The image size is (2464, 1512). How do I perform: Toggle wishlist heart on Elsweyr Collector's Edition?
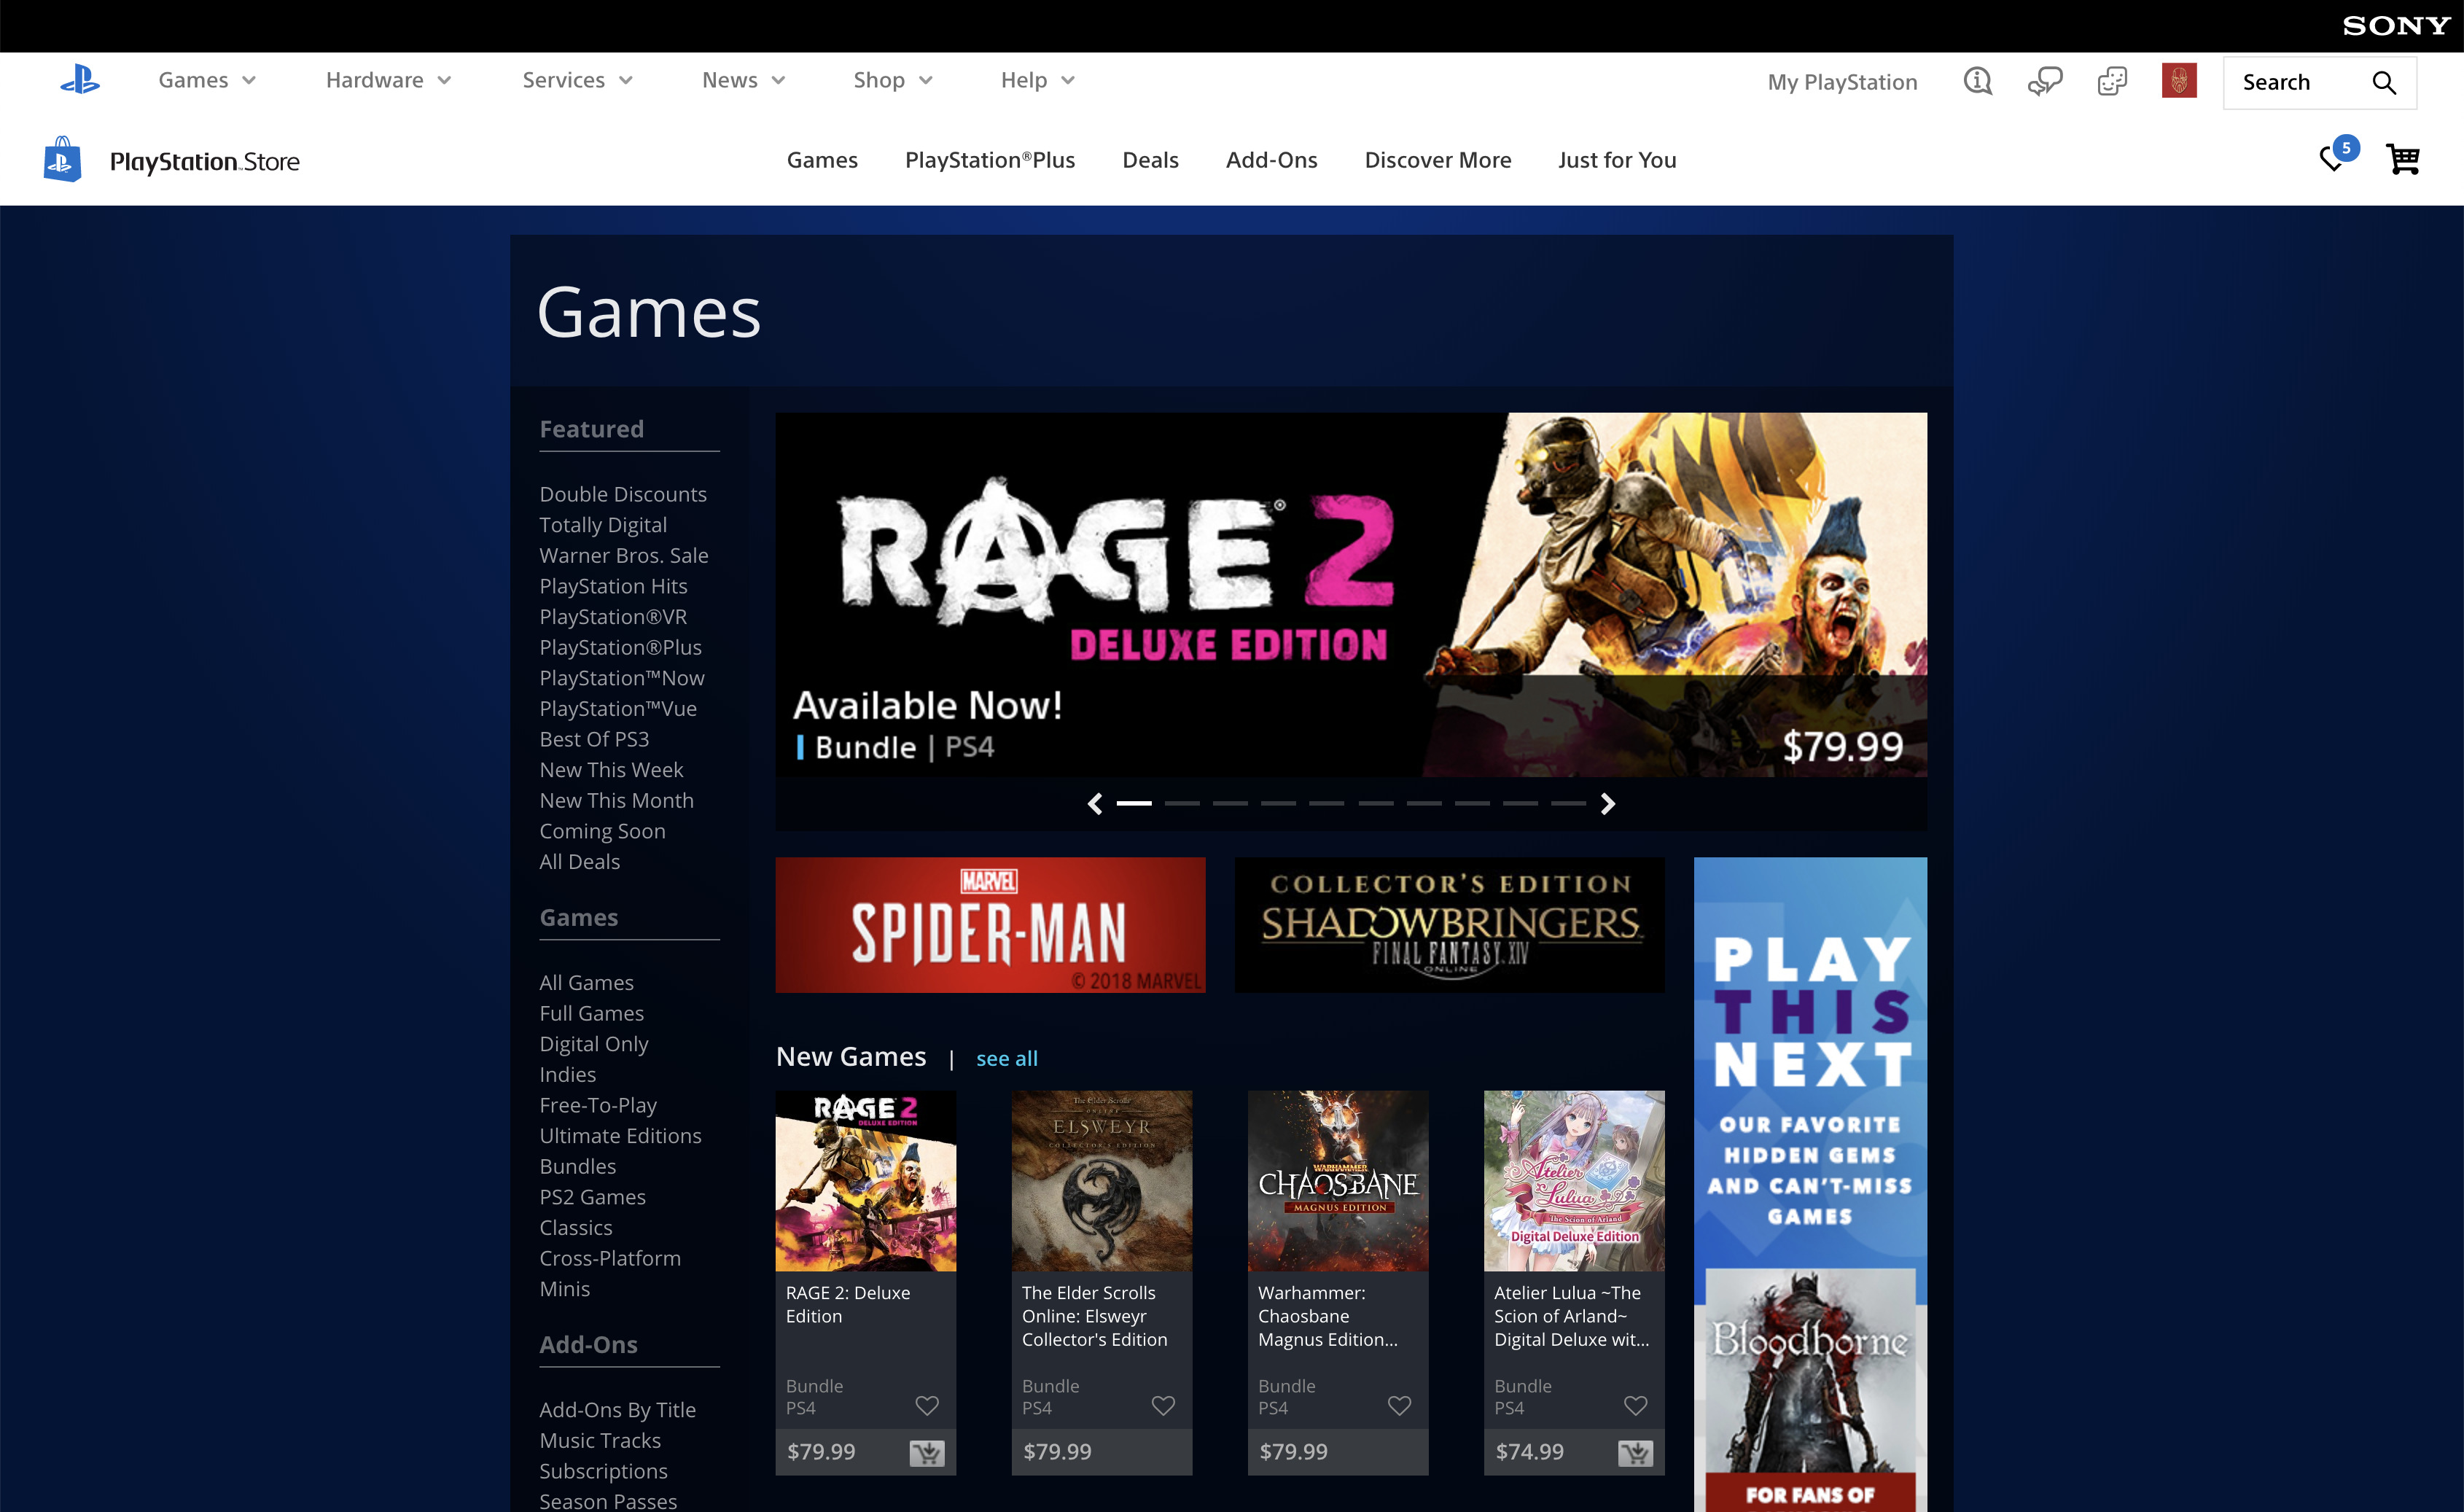pos(1163,1405)
